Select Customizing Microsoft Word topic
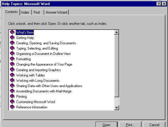The width and height of the screenshot is (168, 127). pos(36,102)
